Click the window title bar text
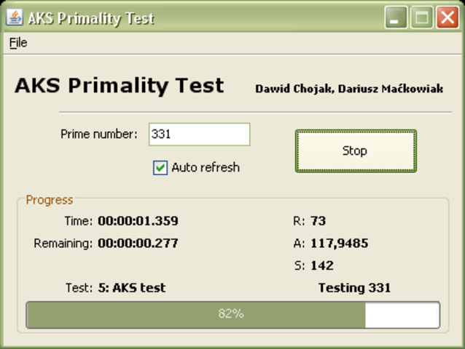The image size is (465, 349). coord(91,18)
